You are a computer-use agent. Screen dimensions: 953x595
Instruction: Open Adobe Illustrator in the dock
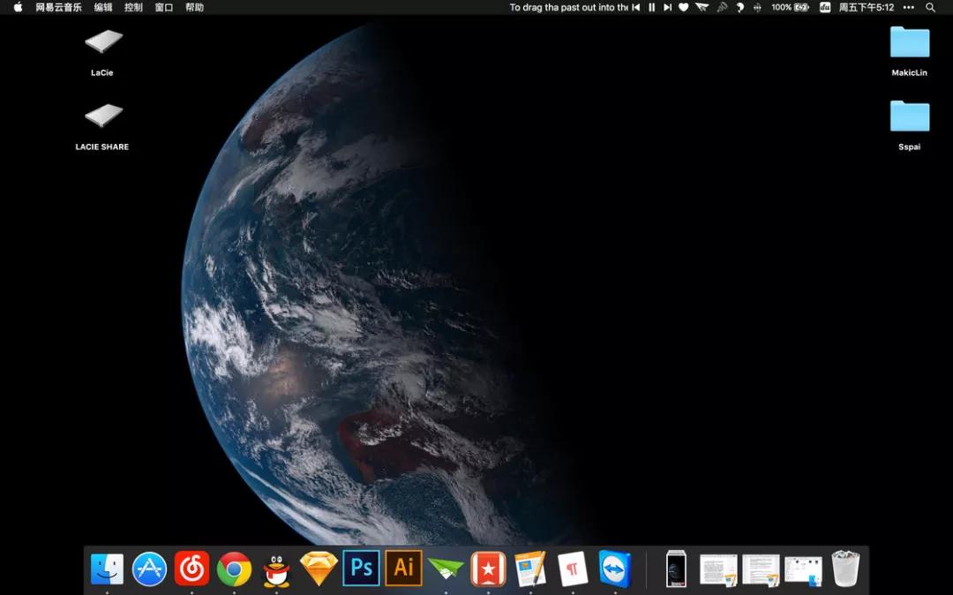(403, 568)
